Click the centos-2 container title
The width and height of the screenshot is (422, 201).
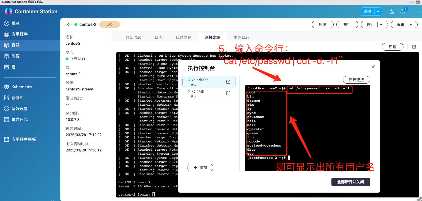(88, 25)
